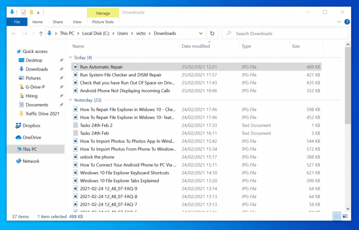Image resolution: width=359 pixels, height=230 pixels.
Task: Click the New folder icon in title bar
Action: click(31, 12)
